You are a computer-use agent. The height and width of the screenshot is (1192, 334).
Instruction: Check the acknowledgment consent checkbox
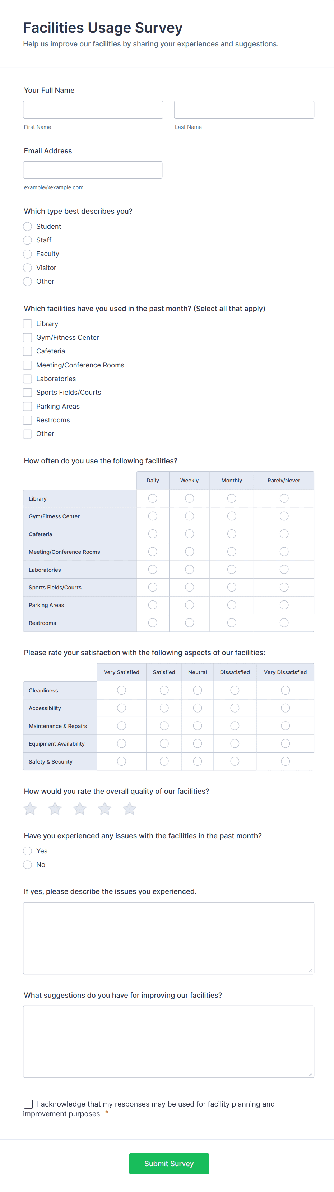tap(28, 1104)
